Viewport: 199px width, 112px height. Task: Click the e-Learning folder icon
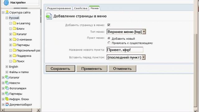pyautogui.click(x=15, y=23)
